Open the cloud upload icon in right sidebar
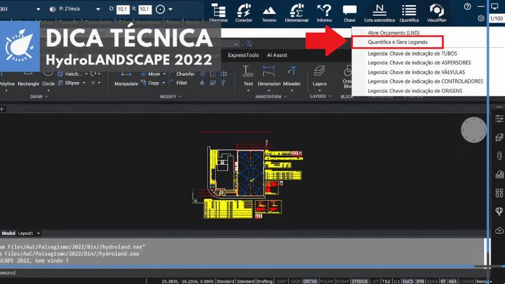Image resolution: width=505 pixels, height=284 pixels. point(499,230)
